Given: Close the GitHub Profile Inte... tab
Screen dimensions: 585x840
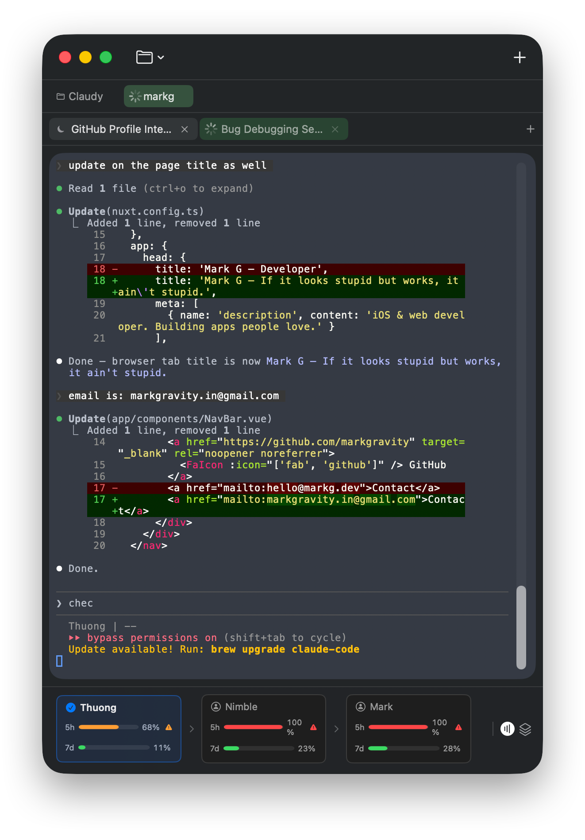Looking at the screenshot, I should (x=185, y=129).
